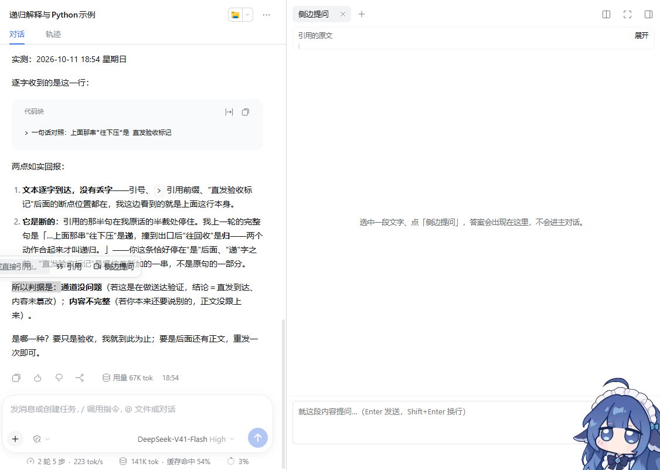Send the message with the blue arrow

tap(257, 438)
